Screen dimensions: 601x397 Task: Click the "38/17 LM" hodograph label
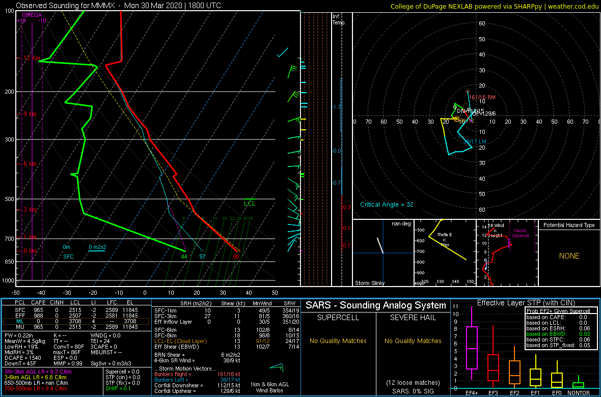pyautogui.click(x=475, y=142)
